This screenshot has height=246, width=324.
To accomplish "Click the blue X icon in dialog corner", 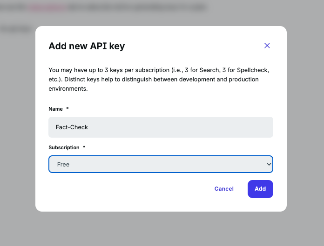I will 267,46.
